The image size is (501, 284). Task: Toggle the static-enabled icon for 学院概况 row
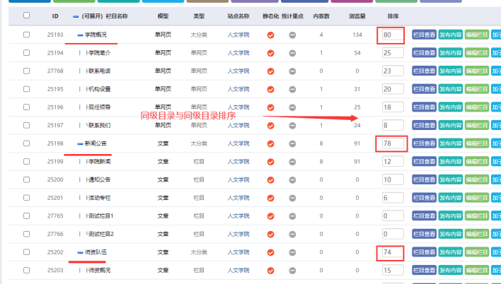coord(270,35)
